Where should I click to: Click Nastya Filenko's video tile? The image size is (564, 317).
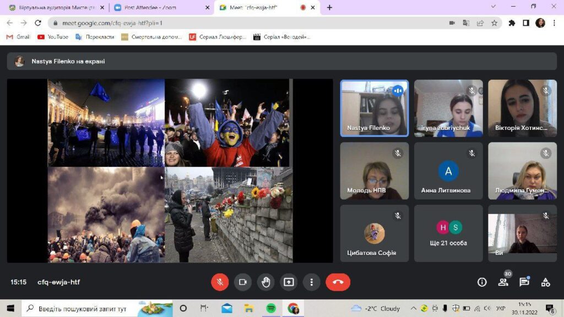pos(374,108)
